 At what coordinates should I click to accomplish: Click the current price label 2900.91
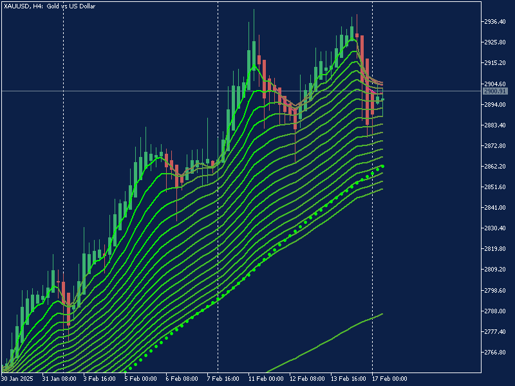pos(495,91)
